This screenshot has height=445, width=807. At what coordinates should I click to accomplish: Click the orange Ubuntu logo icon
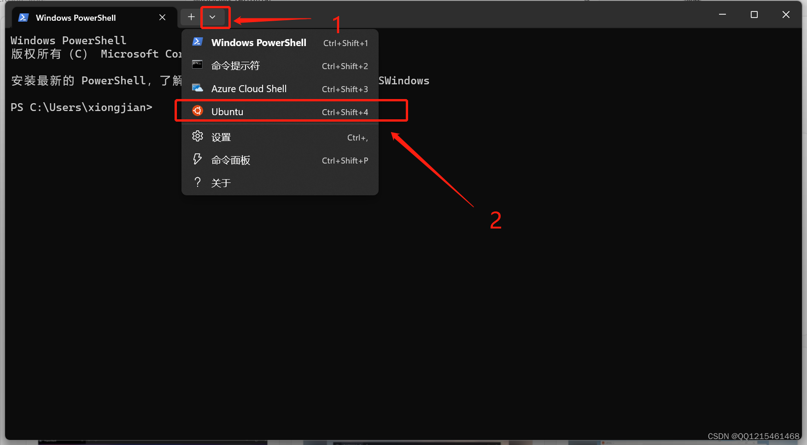198,111
